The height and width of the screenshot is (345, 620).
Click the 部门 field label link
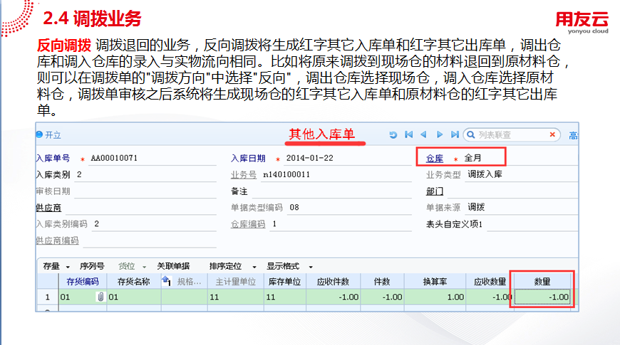pyautogui.click(x=434, y=191)
